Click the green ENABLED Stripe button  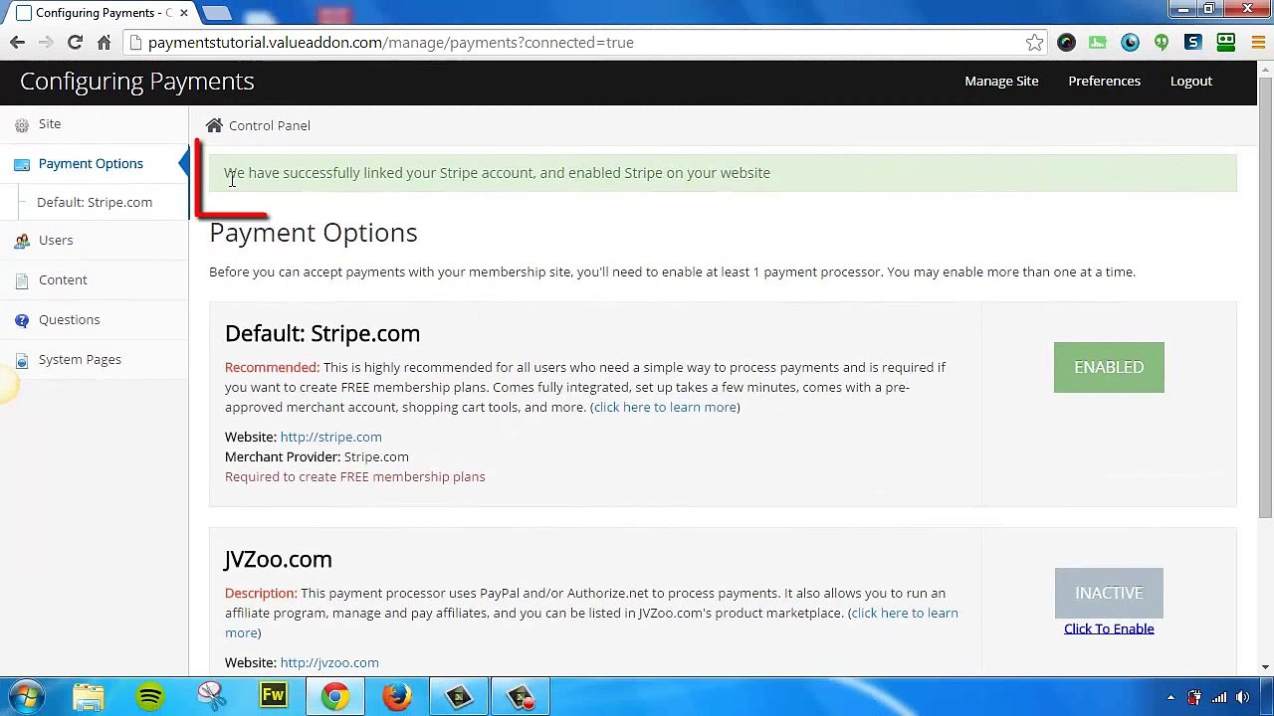(x=1109, y=367)
